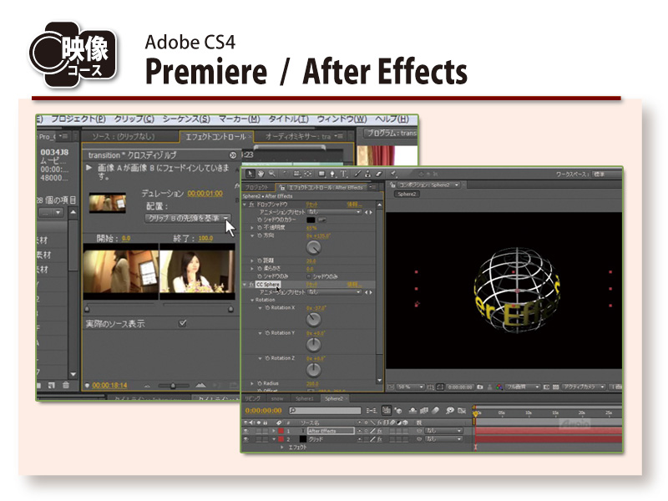The height and width of the screenshot is (501, 668).
Task: Click the デュレーション 00:00:01:00 value
Action: click(205, 194)
